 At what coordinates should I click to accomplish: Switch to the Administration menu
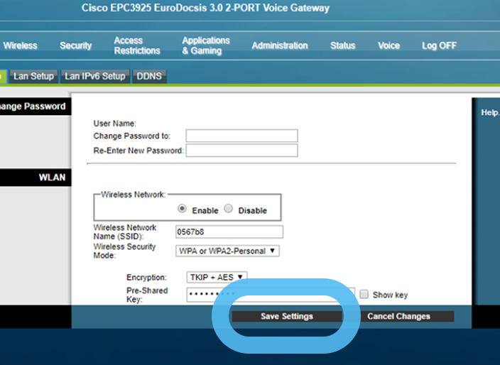click(280, 45)
